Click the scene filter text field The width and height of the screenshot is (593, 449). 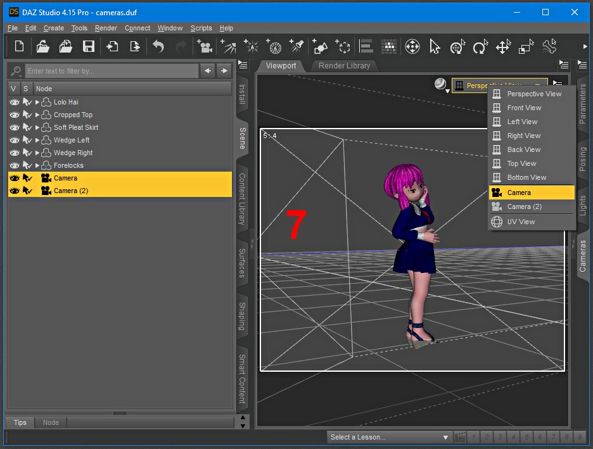coord(112,71)
